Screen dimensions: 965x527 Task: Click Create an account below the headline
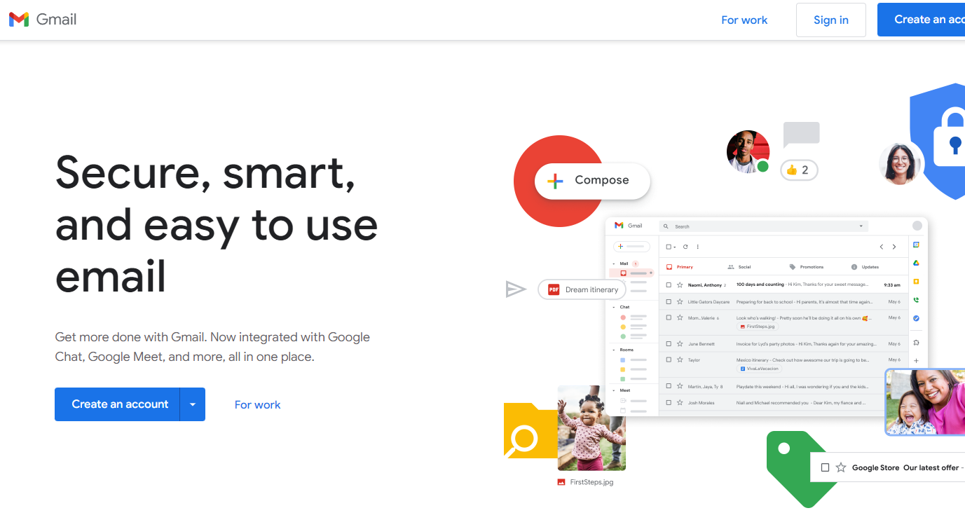(117, 404)
